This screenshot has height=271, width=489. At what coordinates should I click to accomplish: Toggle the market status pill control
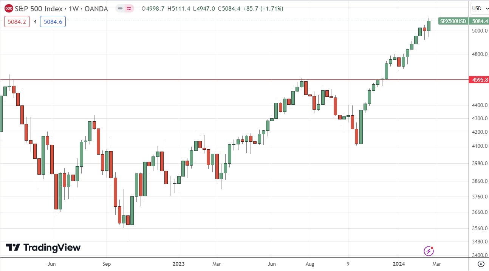click(x=125, y=8)
